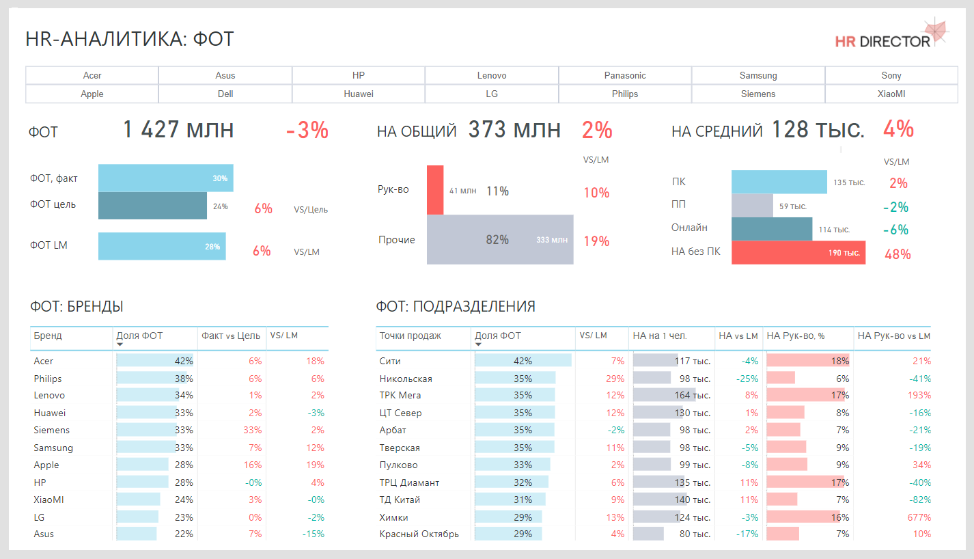Select the Asus row in brands table

180,534
